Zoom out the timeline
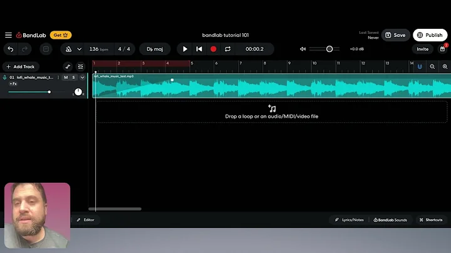This screenshot has width=451, height=253. tap(432, 67)
